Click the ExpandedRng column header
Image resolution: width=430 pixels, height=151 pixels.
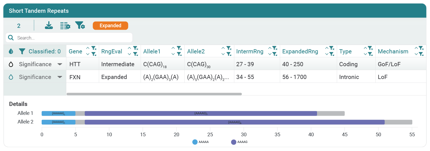[x=300, y=51]
